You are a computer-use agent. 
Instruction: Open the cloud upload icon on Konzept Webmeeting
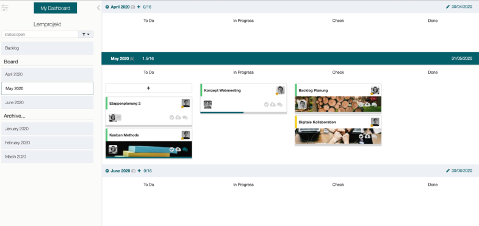click(x=273, y=105)
